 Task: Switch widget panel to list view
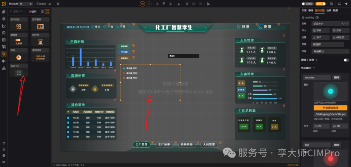click(42, 11)
